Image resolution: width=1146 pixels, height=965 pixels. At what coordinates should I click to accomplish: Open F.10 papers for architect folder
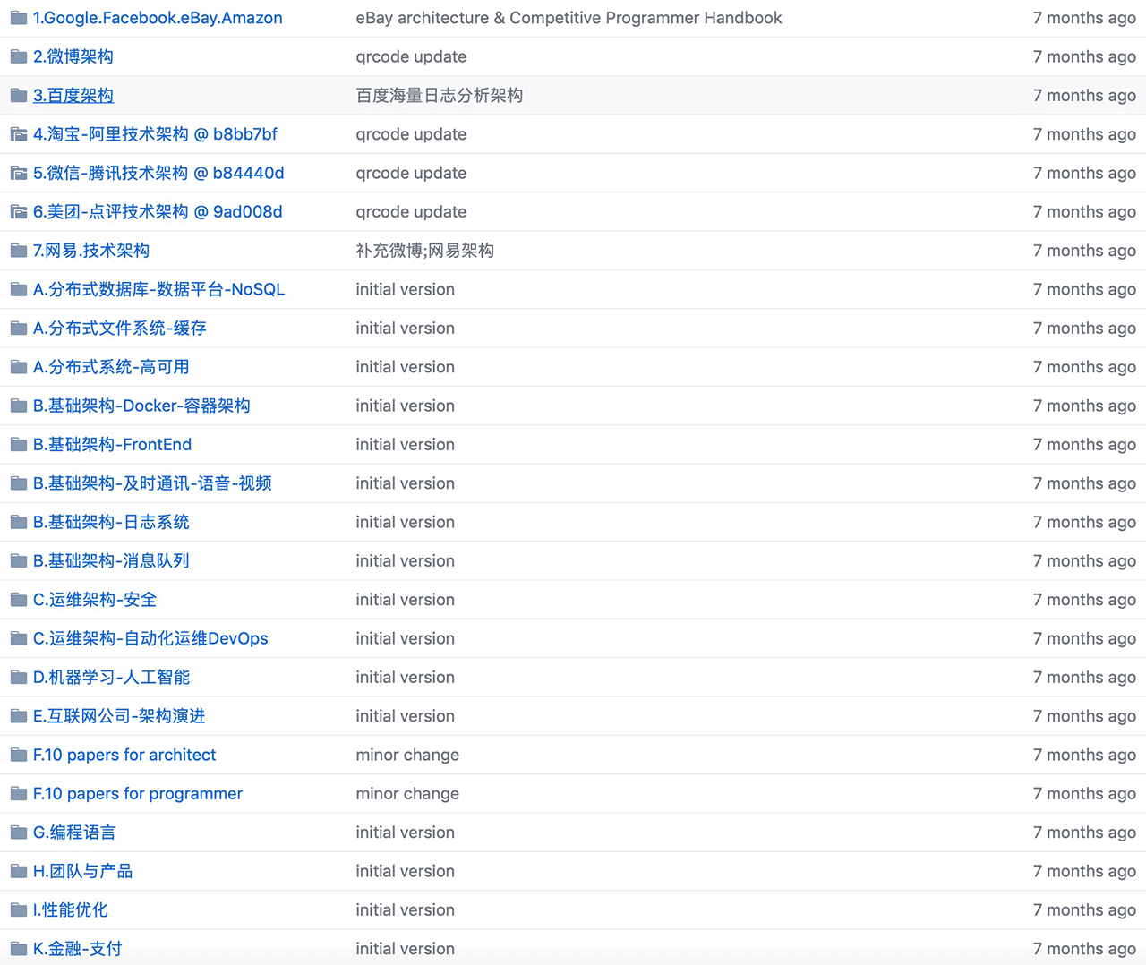pos(124,755)
